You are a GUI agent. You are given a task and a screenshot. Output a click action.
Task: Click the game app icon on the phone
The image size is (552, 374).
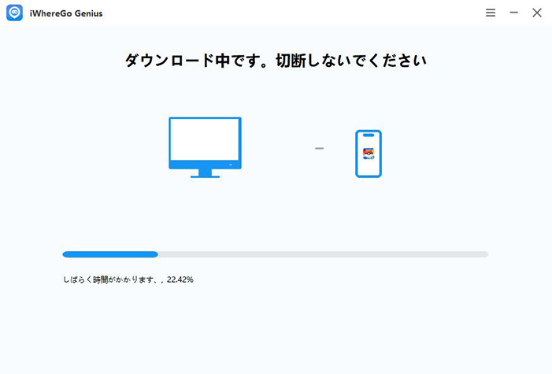369,154
